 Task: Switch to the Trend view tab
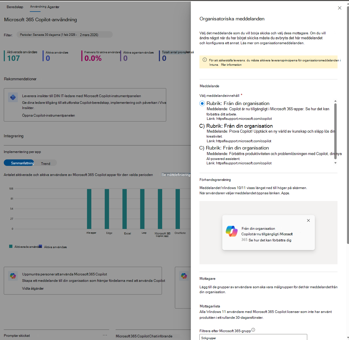(x=46, y=163)
